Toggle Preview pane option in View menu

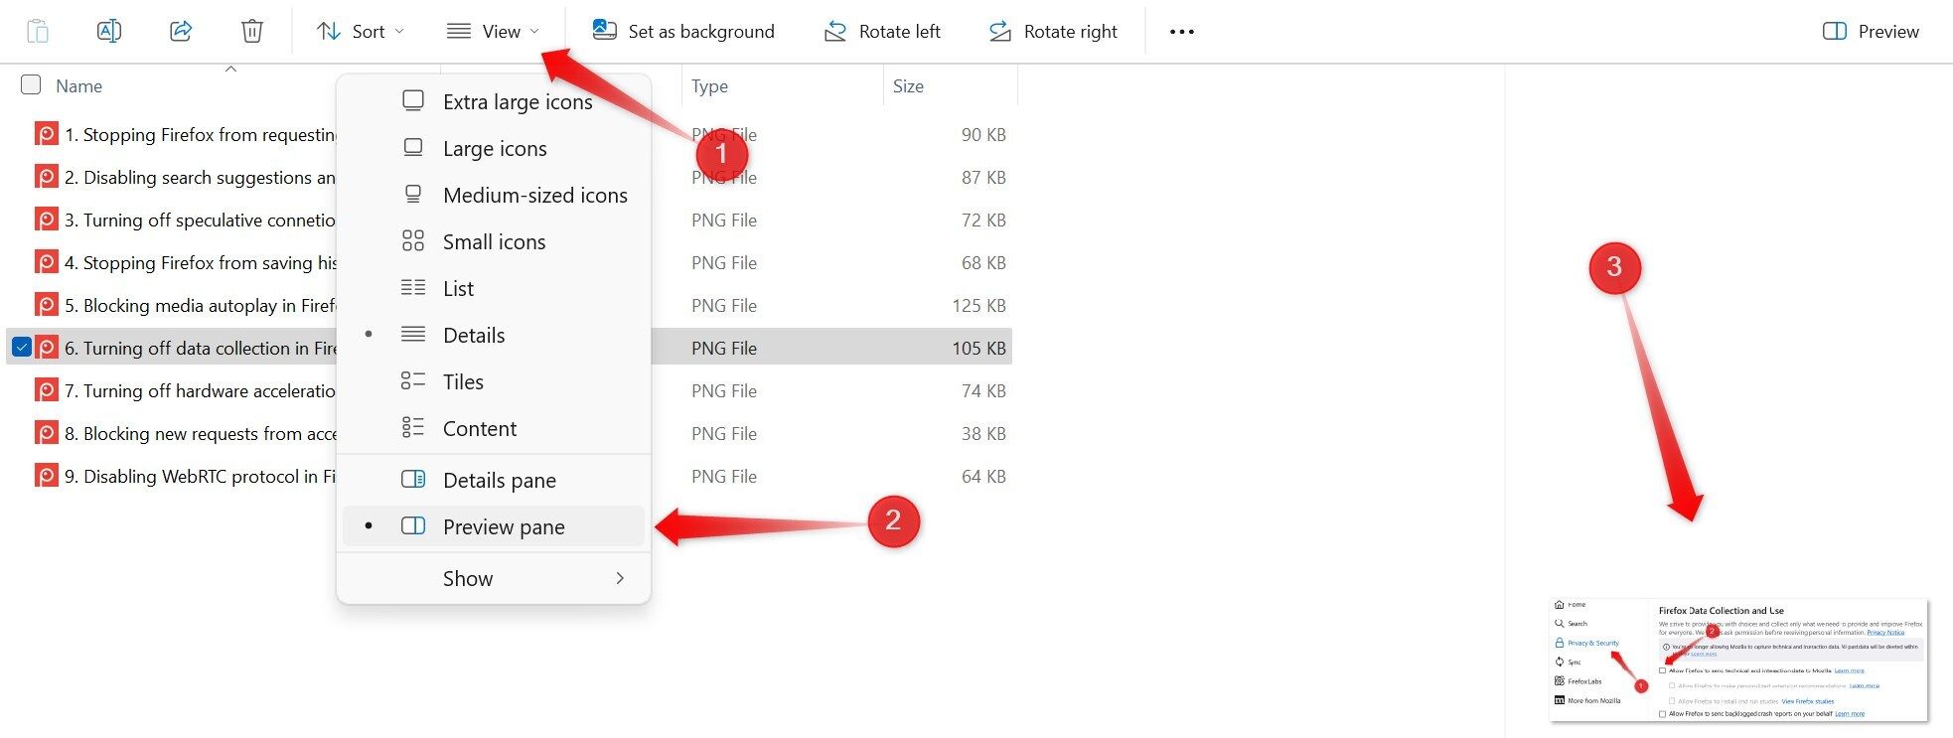pyautogui.click(x=503, y=526)
